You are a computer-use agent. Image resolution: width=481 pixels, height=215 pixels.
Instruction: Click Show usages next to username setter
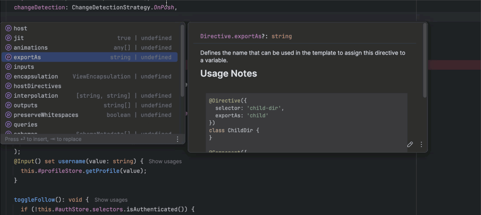click(165, 162)
